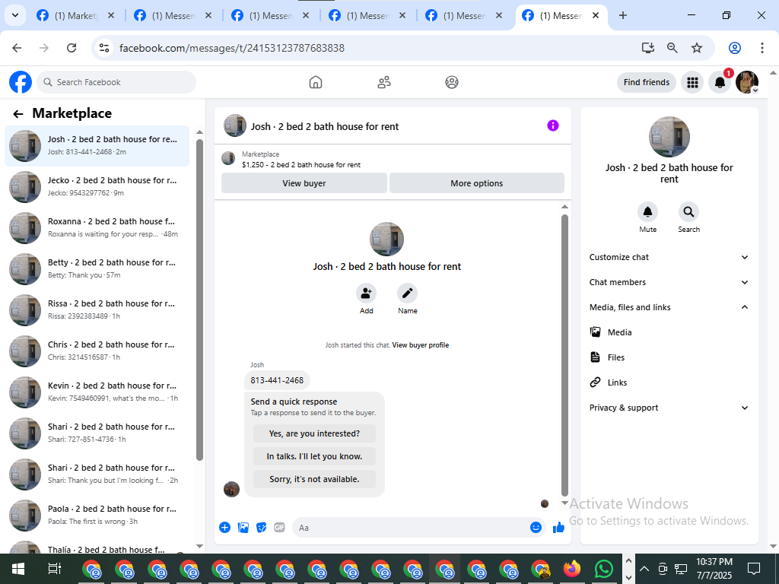Expand Chat members section

click(669, 282)
